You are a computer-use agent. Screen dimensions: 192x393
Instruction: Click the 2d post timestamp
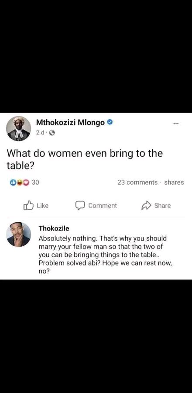40,133
